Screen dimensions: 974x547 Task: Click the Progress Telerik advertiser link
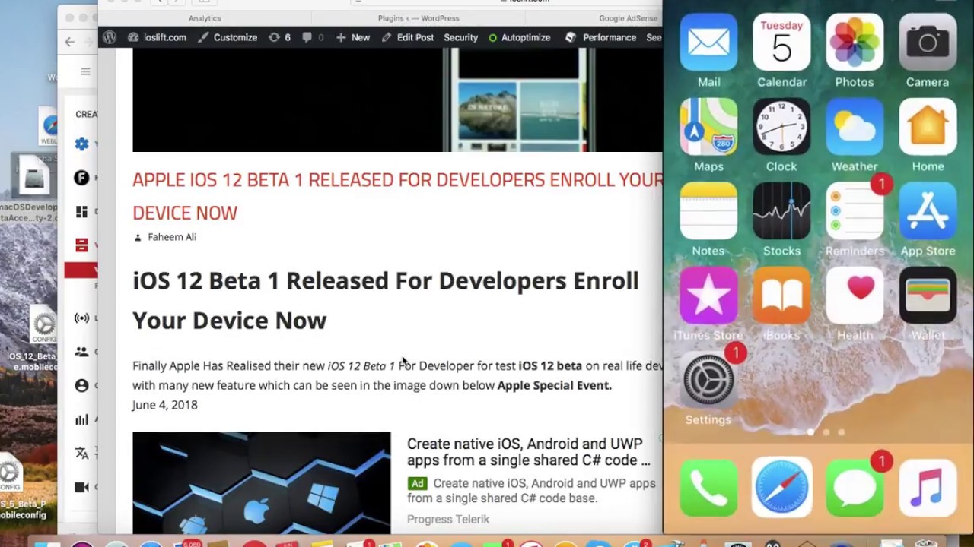448,520
